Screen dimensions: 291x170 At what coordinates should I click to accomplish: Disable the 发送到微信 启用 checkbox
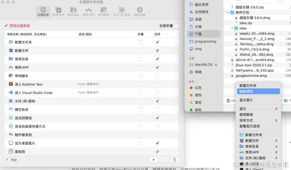pyautogui.click(x=158, y=118)
